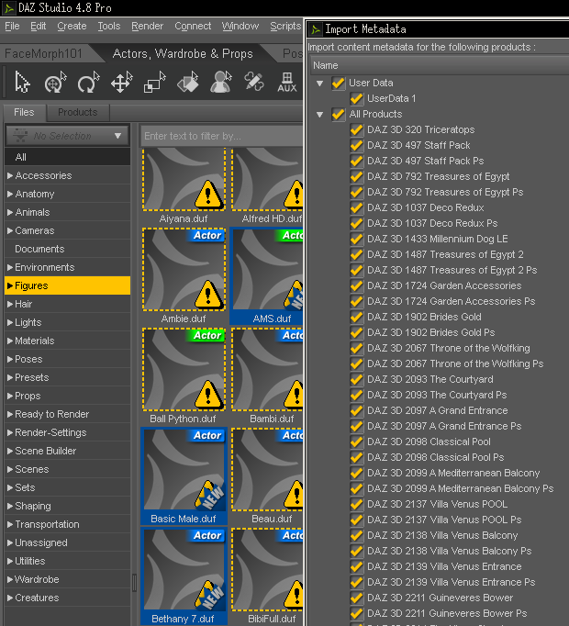Uncheck the UserData 1 checkbox
Viewport: 569px width, 626px height.
click(x=356, y=98)
